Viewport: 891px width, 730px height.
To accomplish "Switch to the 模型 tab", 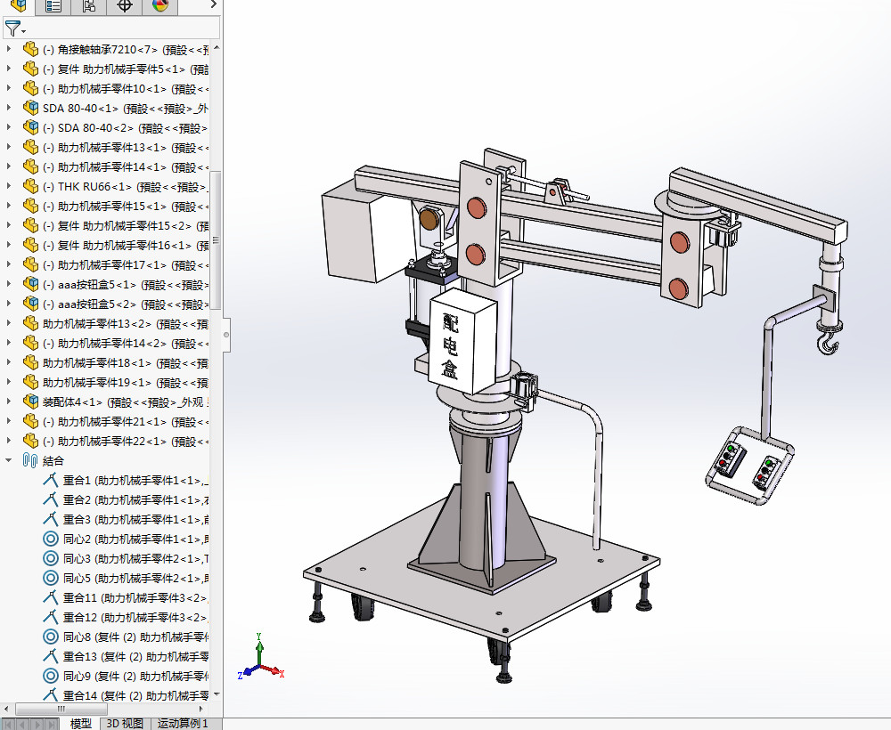I will pyautogui.click(x=80, y=723).
